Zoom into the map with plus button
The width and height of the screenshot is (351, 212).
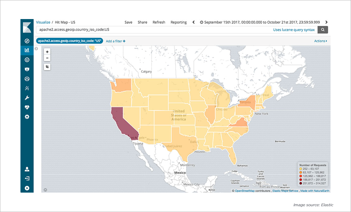pyautogui.click(x=47, y=52)
